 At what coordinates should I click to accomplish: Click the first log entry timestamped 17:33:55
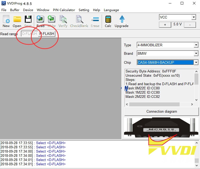(x=33, y=143)
